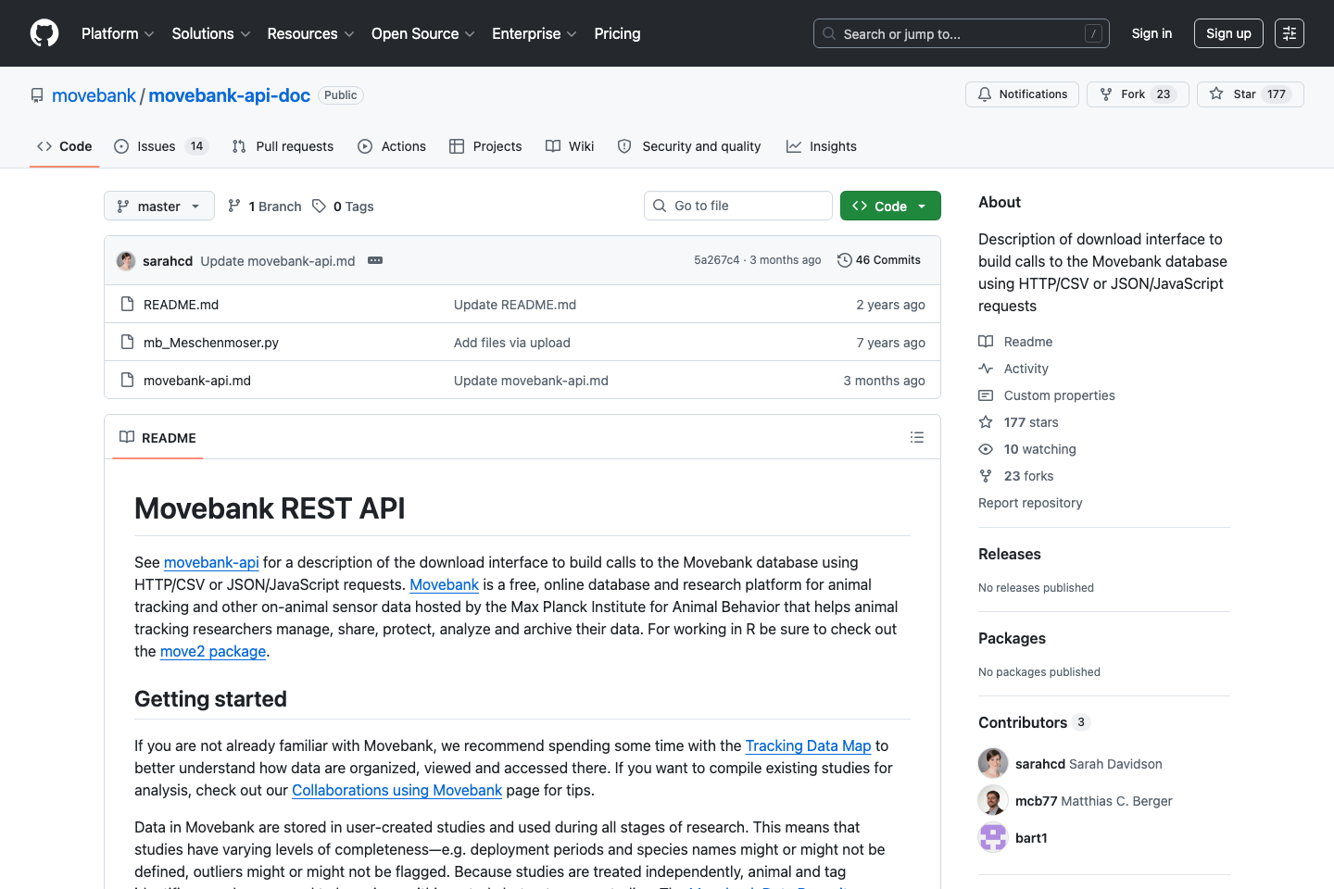Open GitHub homepage via the logo
Image resolution: width=1334 pixels, height=889 pixels.
tap(44, 33)
